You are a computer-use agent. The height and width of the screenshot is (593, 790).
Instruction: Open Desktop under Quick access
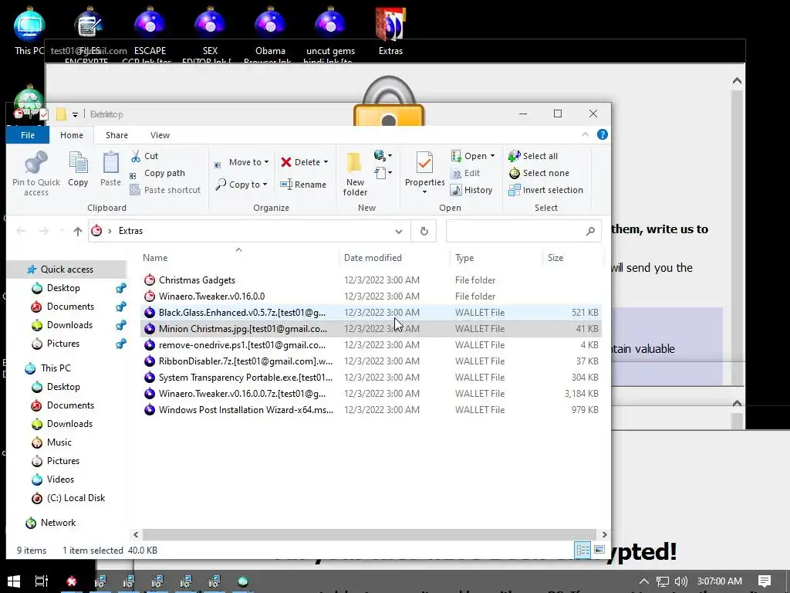point(63,288)
